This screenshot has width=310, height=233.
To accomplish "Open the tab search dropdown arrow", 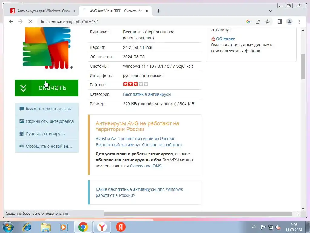I will (x=270, y=11).
